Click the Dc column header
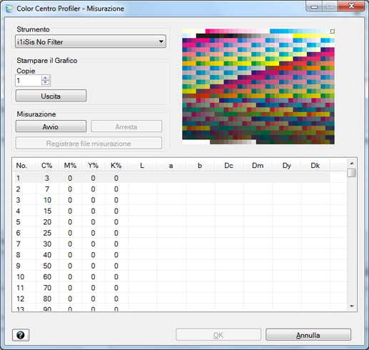This screenshot has height=350, width=369. (228, 166)
